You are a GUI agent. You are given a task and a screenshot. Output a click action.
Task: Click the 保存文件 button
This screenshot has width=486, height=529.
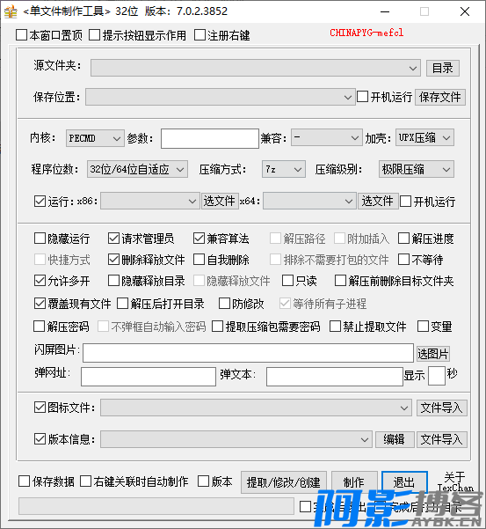[439, 97]
